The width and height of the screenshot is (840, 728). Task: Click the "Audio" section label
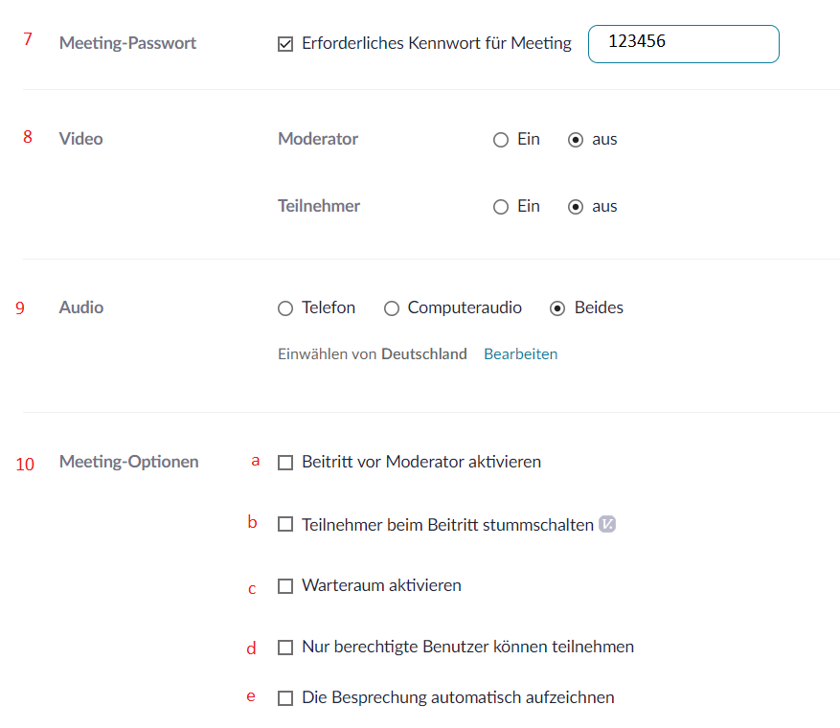point(81,307)
